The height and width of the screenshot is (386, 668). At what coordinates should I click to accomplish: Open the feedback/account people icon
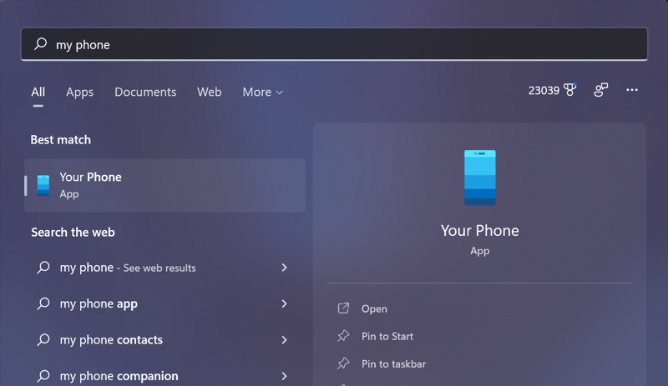[600, 90]
